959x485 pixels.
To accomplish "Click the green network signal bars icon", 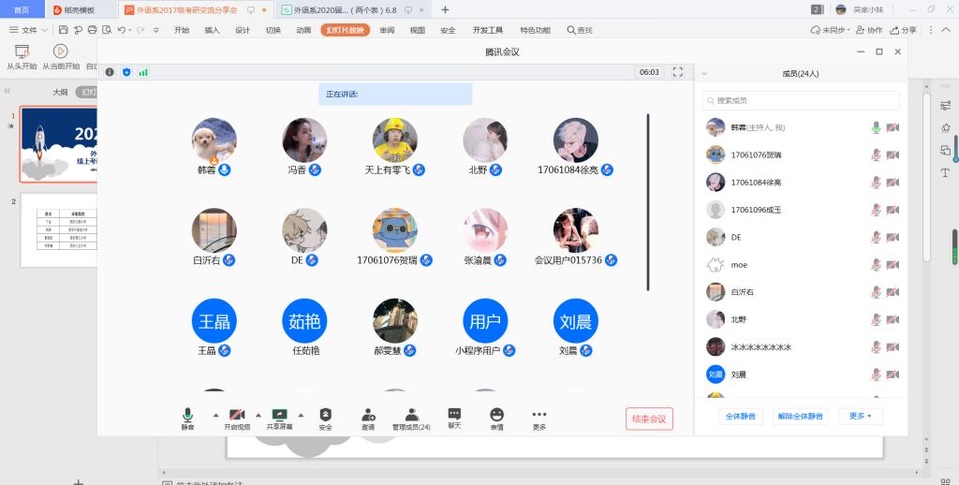I will (x=143, y=72).
